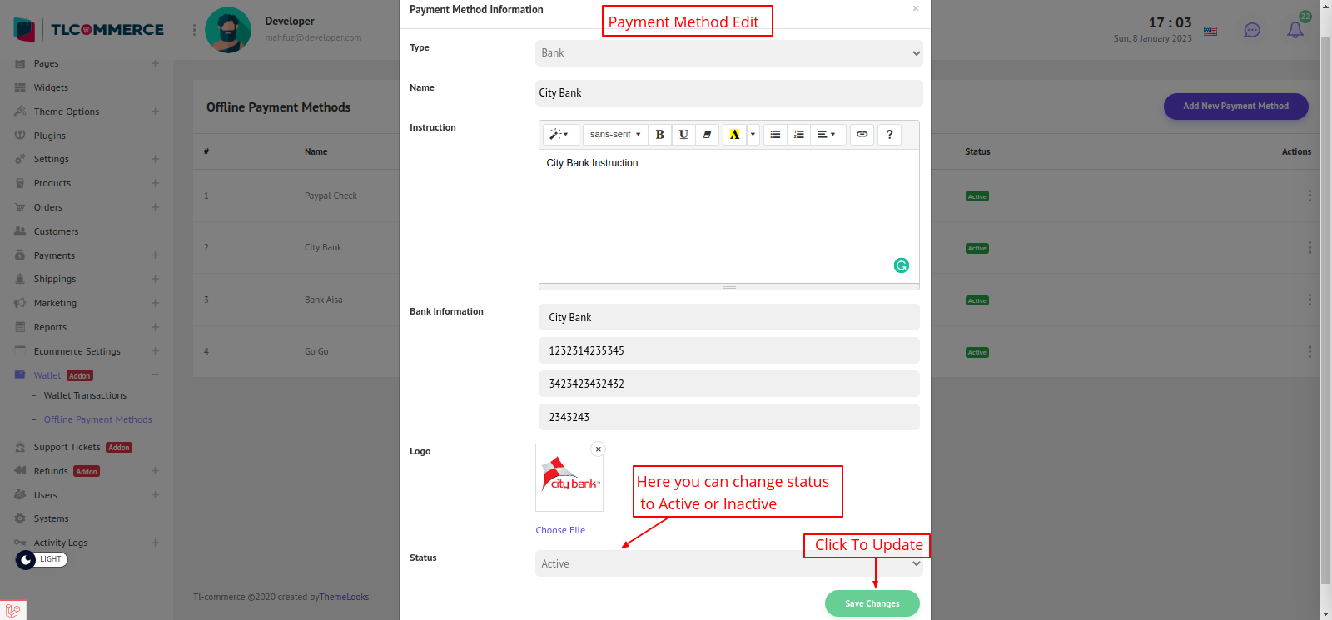This screenshot has width=1332, height=620.
Task: Click the Choose File link
Action: tap(560, 531)
